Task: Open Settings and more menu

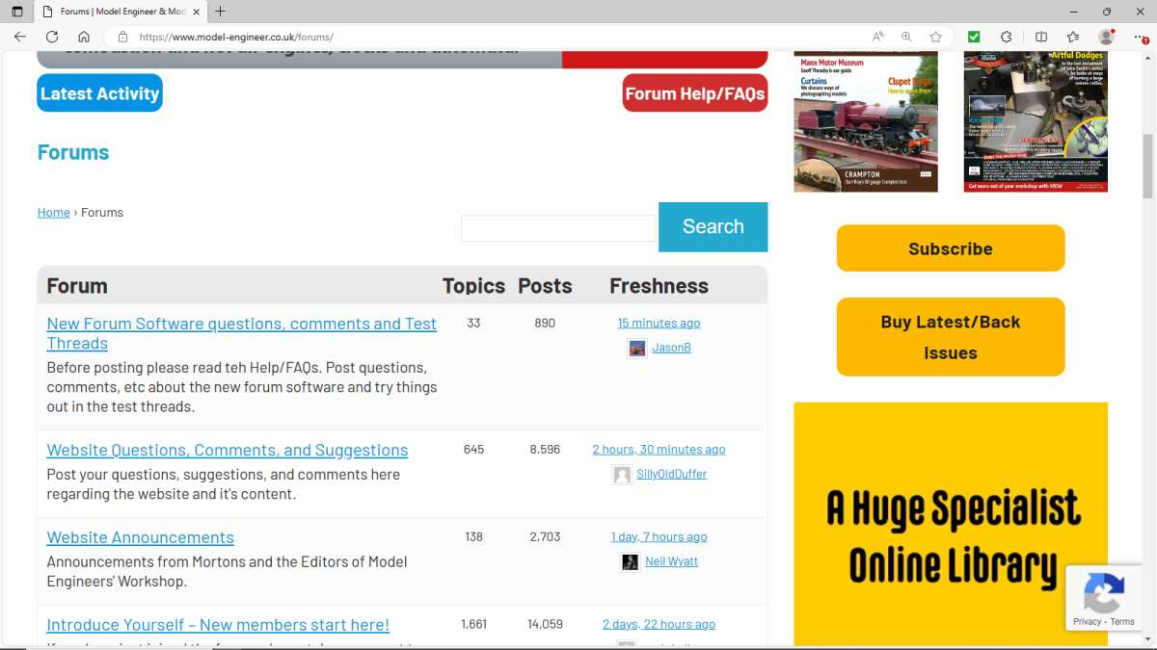Action: [x=1139, y=37]
